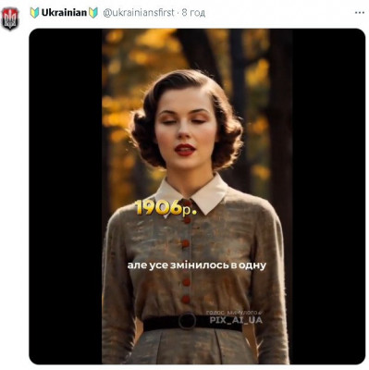The width and height of the screenshot is (369, 370).
Task: Click the white collar on the dress
Action: pos(191,192)
